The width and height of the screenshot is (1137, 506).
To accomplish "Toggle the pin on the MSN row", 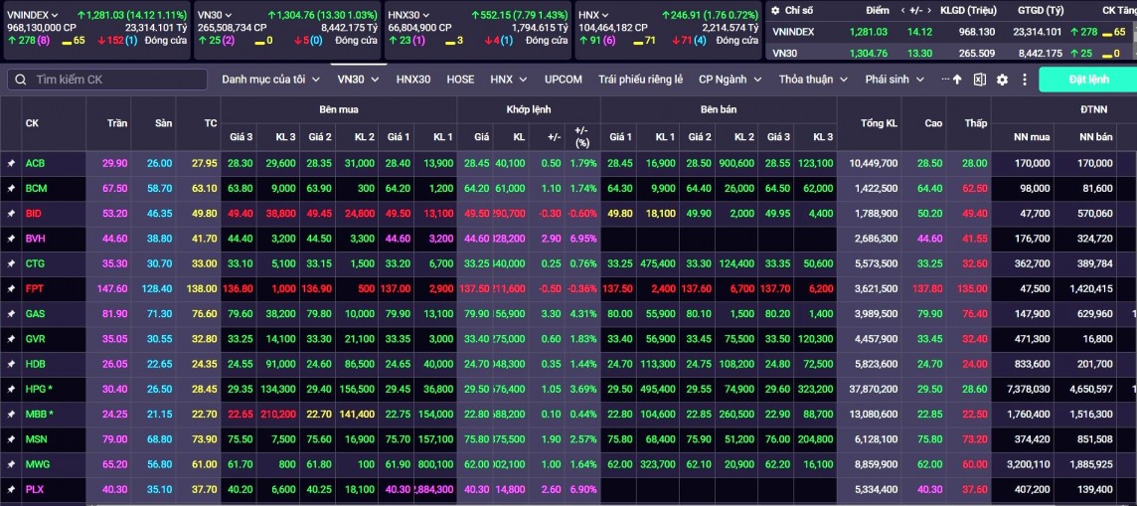I will (11, 439).
